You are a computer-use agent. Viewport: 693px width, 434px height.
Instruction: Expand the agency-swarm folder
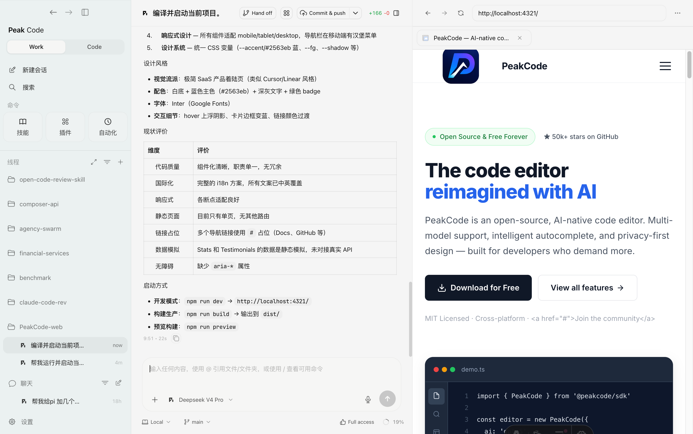click(65, 229)
